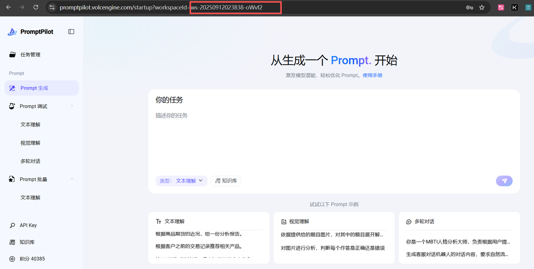This screenshot has height=269, width=534.
Task: Click the 多轮对话 example card title
Action: (x=424, y=222)
